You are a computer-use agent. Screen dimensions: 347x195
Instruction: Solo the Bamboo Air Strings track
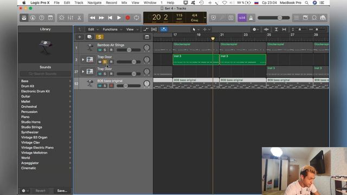[105, 50]
